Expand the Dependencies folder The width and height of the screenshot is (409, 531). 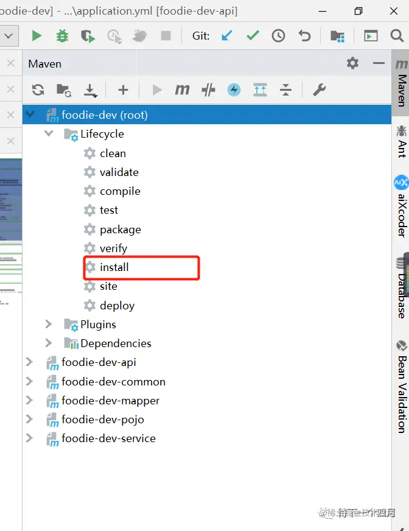click(49, 343)
